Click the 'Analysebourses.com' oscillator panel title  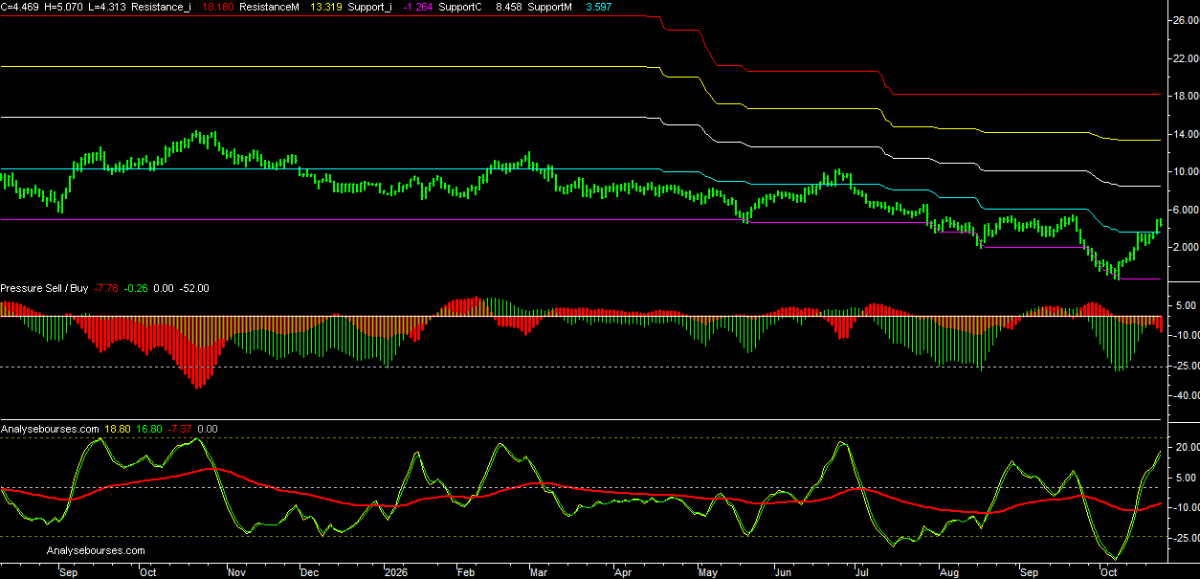(50, 430)
